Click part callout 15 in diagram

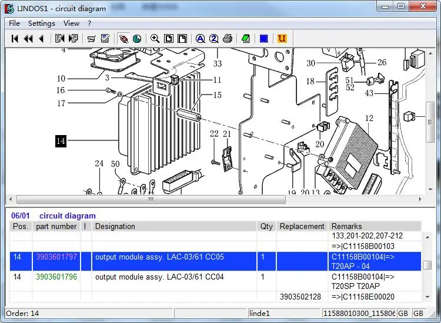tap(217, 95)
